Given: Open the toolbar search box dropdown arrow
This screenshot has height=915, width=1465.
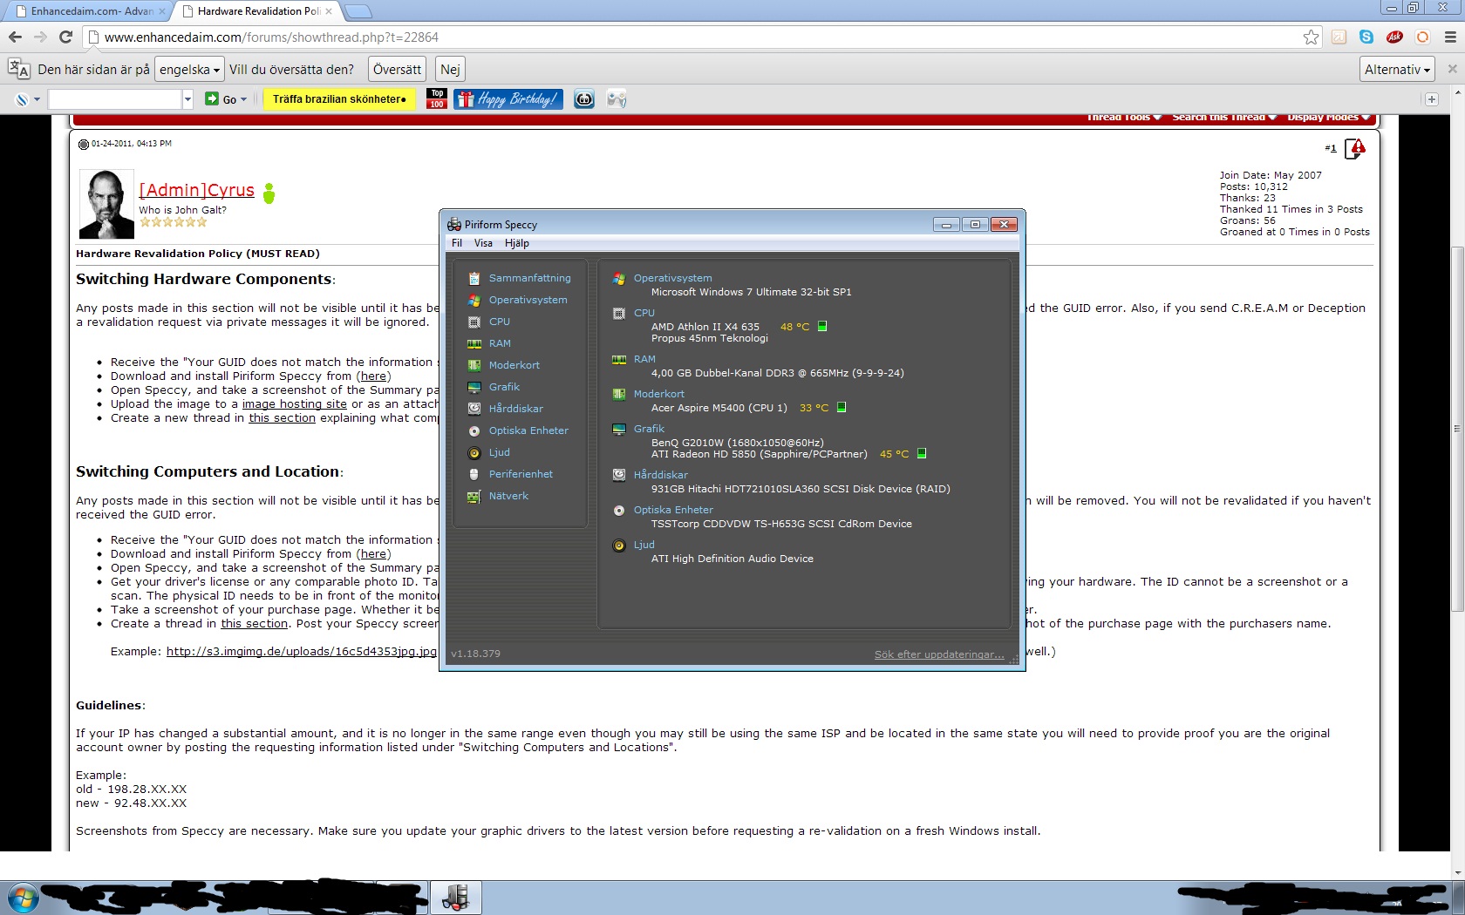Looking at the screenshot, I should pyautogui.click(x=187, y=99).
